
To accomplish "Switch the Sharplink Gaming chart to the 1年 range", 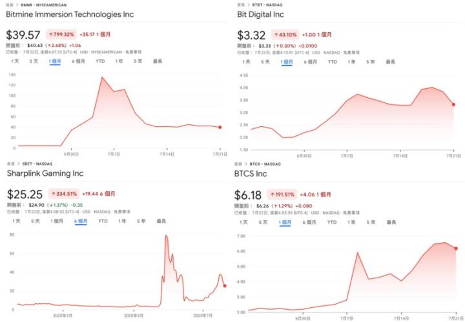I will coord(122,221).
